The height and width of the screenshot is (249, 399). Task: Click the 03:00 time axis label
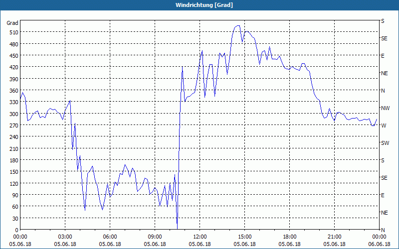(x=65, y=237)
